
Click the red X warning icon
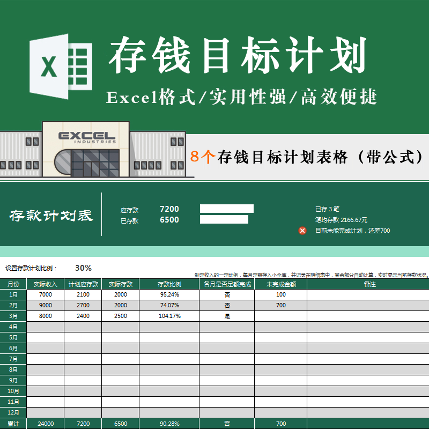pyautogui.click(x=302, y=231)
